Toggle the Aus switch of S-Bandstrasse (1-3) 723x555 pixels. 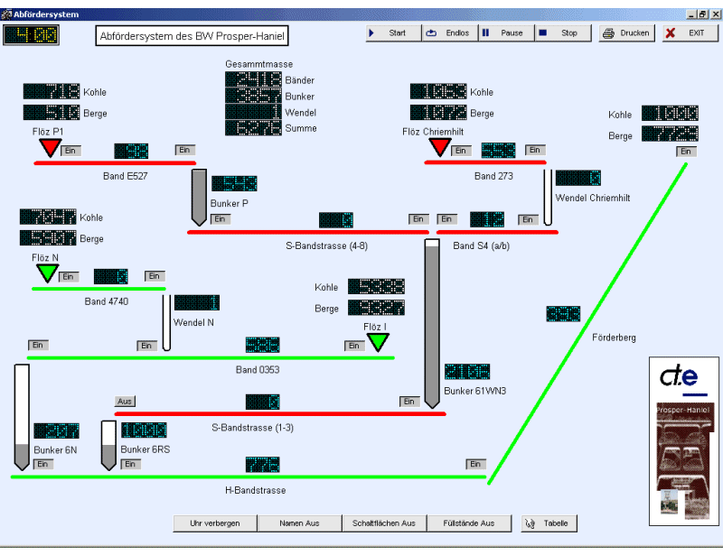[125, 402]
